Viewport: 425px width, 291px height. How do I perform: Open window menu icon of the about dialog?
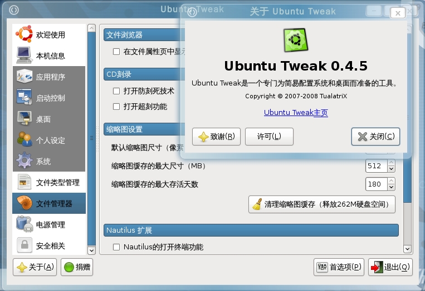pos(192,12)
